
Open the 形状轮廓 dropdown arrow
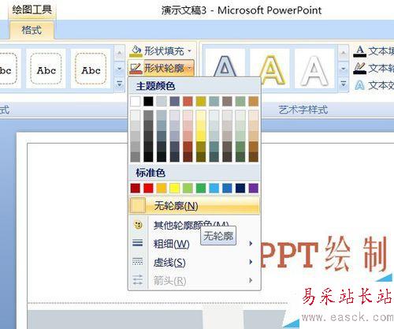[x=190, y=69]
